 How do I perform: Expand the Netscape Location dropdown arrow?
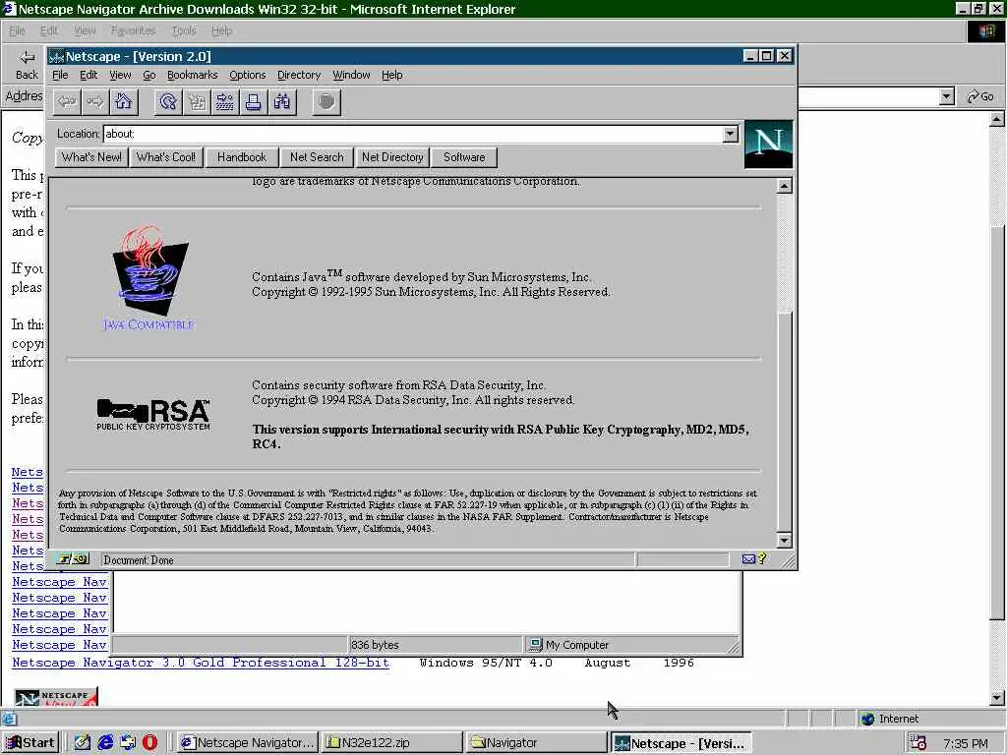(x=730, y=134)
